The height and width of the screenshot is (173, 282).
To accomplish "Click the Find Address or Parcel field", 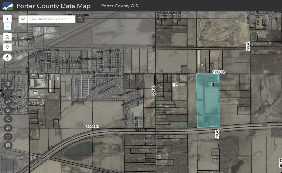I will tap(50, 19).
